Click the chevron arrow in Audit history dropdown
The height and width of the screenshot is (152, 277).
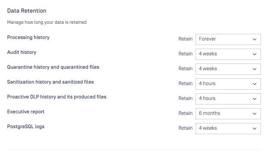(x=255, y=54)
